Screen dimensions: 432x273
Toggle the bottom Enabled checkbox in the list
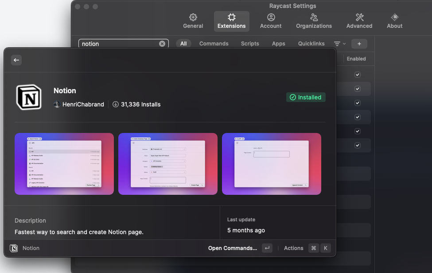358,145
